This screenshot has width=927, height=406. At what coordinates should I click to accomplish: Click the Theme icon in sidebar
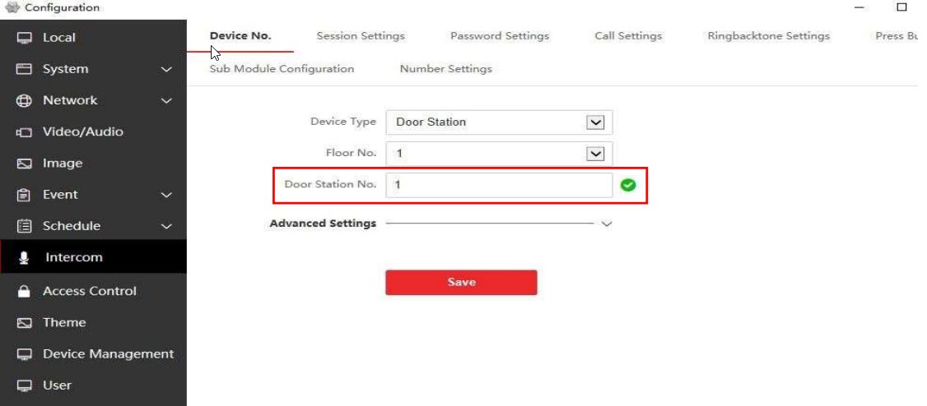coord(24,323)
